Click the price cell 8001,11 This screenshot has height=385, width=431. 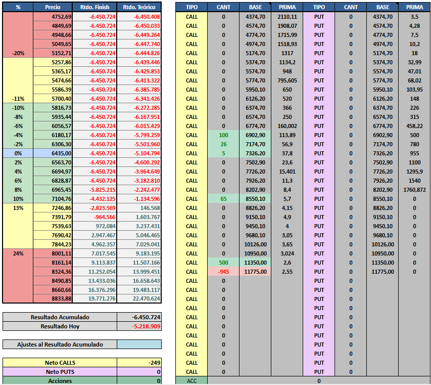point(53,253)
